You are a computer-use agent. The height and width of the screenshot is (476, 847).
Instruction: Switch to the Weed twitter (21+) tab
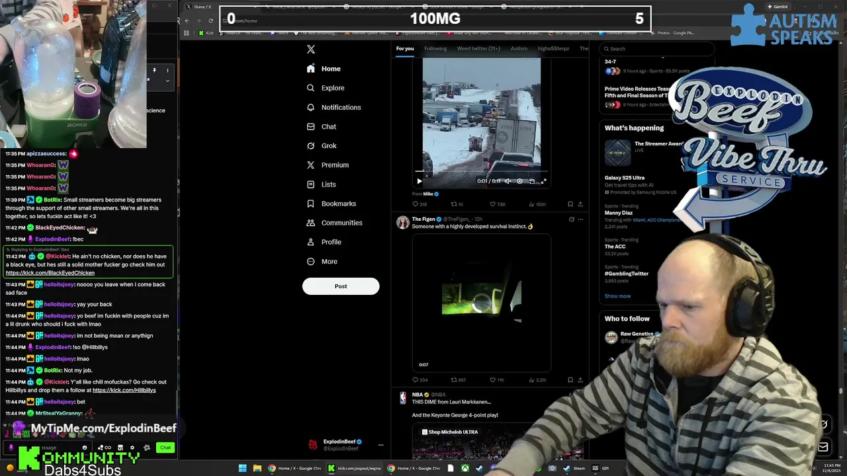point(478,48)
